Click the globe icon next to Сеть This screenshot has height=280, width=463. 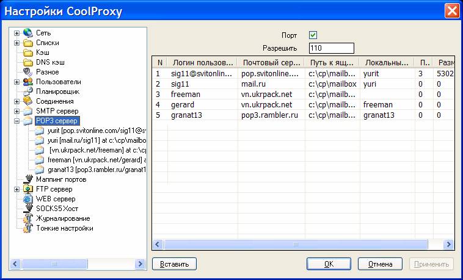(28, 33)
